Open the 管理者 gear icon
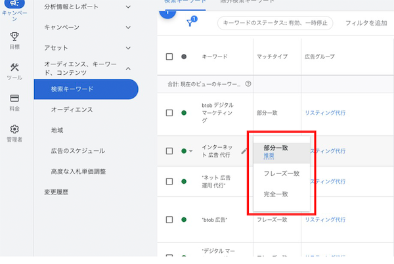Viewport: 394px width, 264px height. coord(14,129)
